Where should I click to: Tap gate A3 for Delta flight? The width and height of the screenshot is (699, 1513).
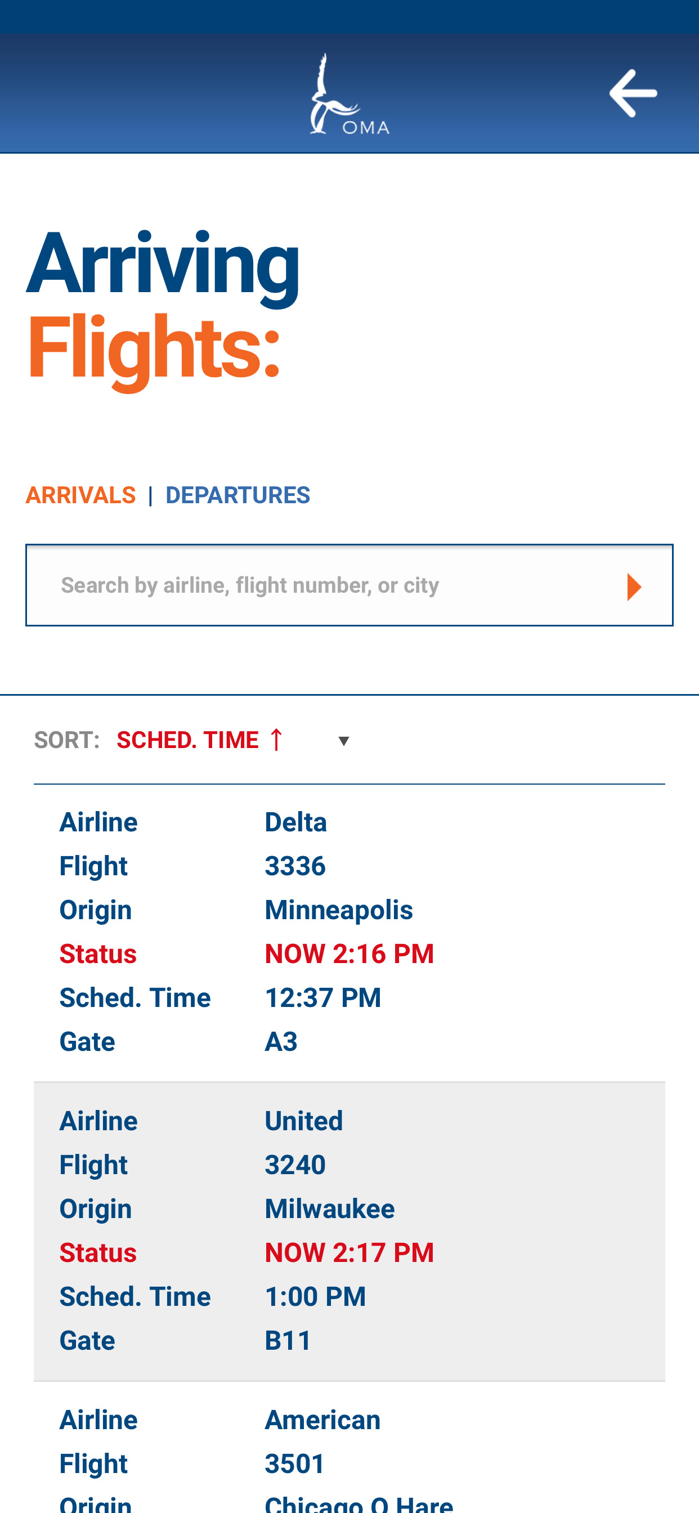pos(281,1041)
